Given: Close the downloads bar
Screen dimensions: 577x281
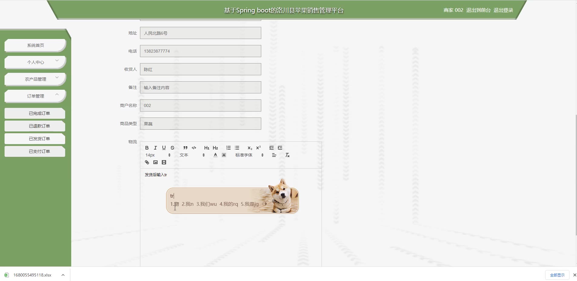Looking at the screenshot, I should [575, 275].
